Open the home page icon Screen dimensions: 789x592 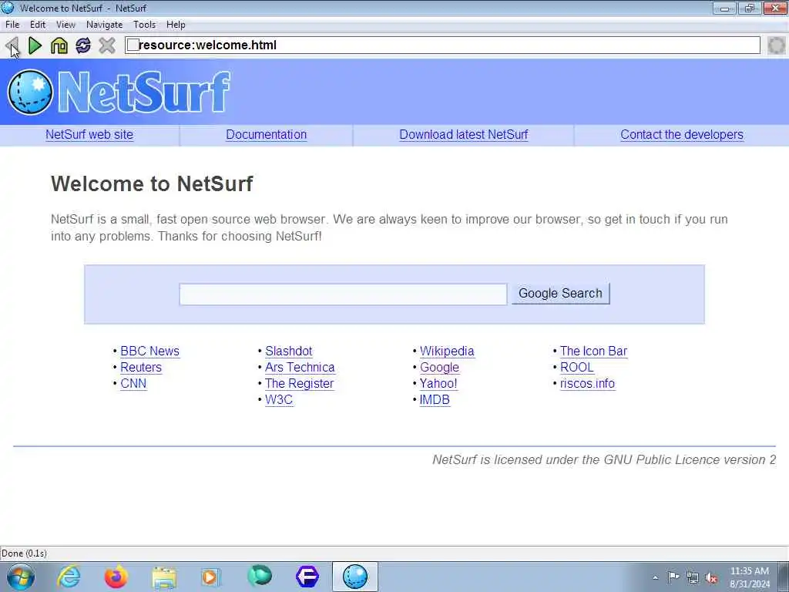click(x=59, y=45)
